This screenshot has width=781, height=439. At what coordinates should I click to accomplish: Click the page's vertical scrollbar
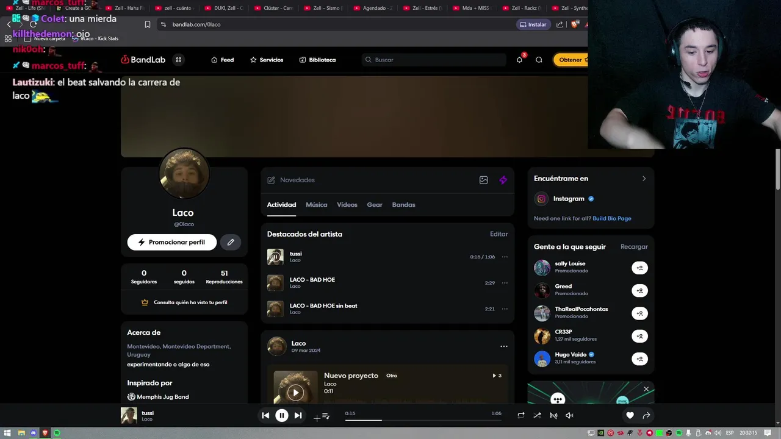pyautogui.click(x=777, y=170)
